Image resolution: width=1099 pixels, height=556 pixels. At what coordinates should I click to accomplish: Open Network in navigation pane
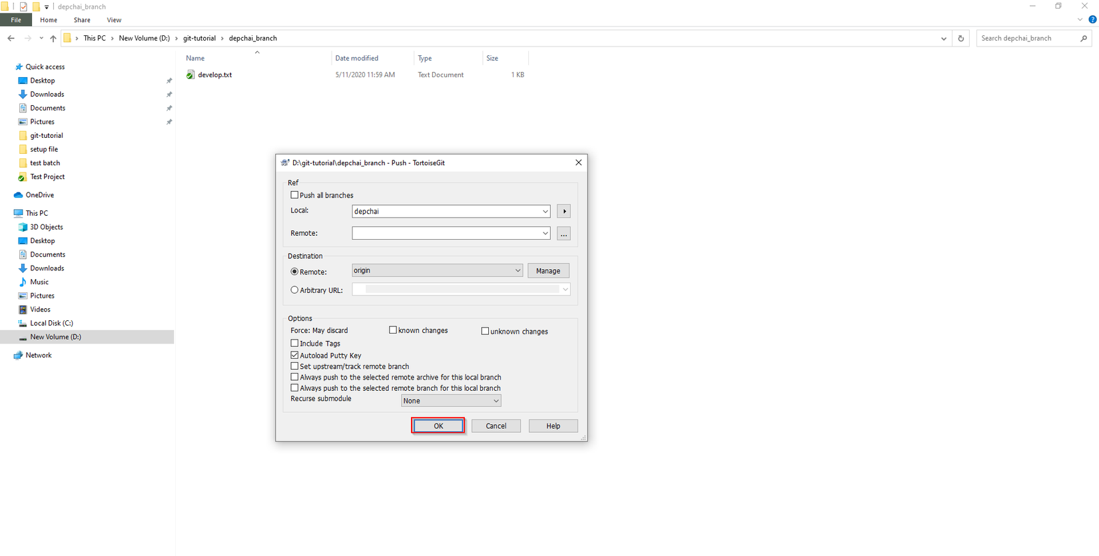tap(39, 356)
